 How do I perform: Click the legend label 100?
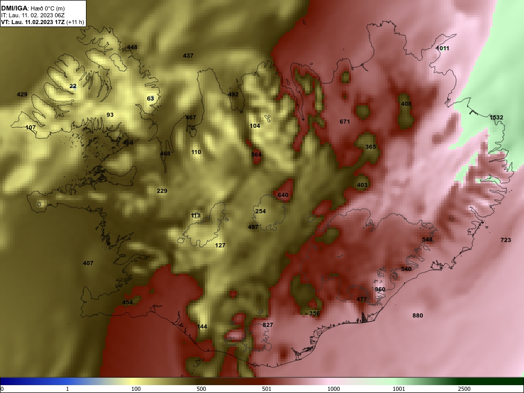tap(136, 389)
